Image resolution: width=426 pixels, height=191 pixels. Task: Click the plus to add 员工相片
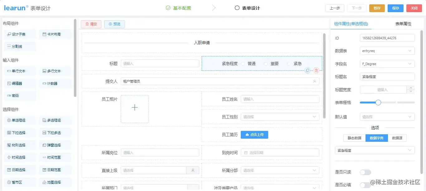coord(135,107)
